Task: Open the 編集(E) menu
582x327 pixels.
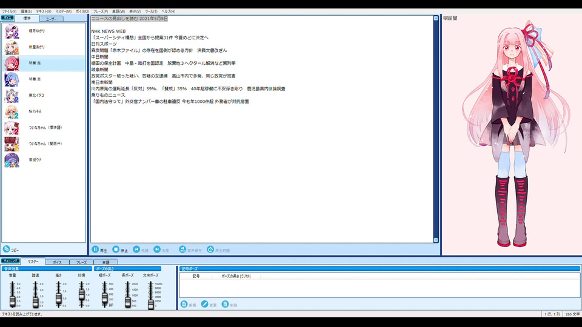Action: click(26, 12)
